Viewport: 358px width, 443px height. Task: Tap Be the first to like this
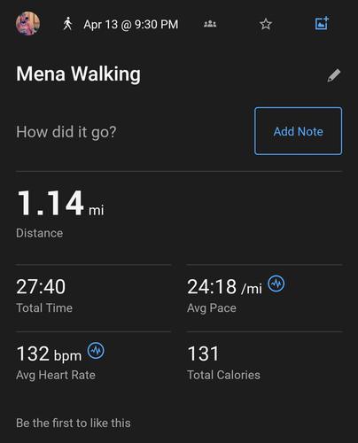(x=74, y=423)
